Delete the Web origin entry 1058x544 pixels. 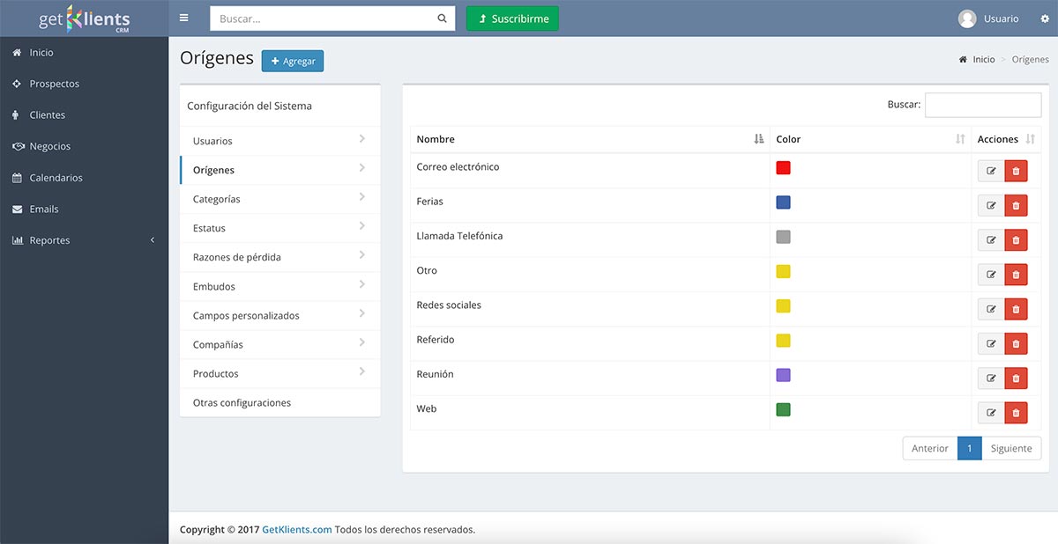click(1016, 413)
